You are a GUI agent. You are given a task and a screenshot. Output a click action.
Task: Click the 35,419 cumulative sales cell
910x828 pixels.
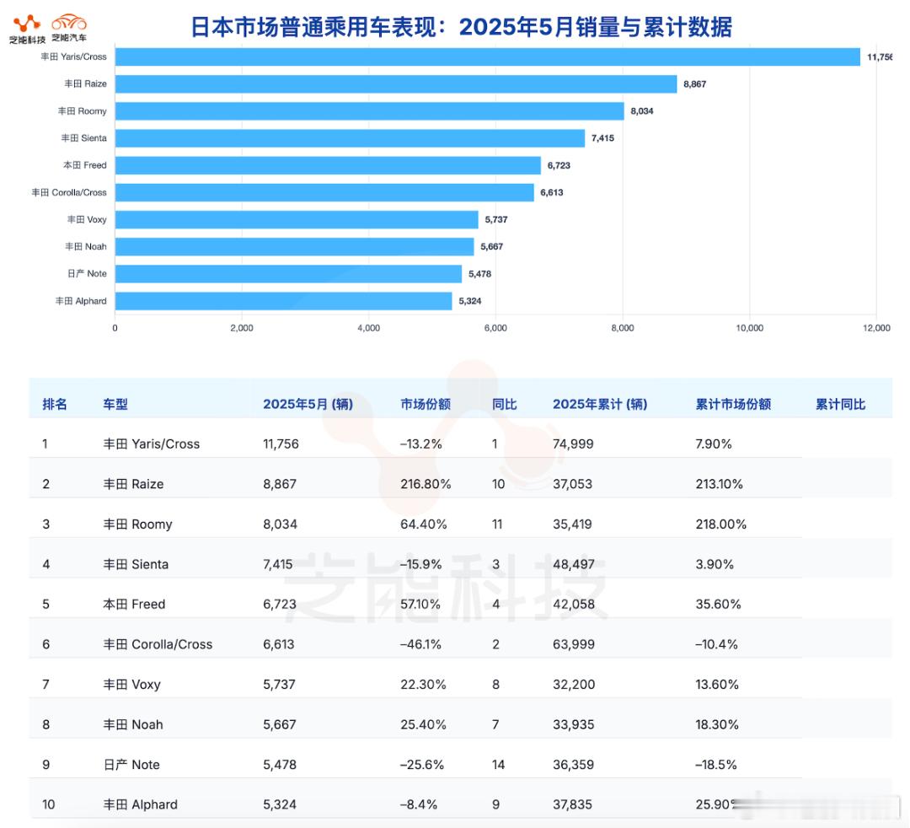572,524
